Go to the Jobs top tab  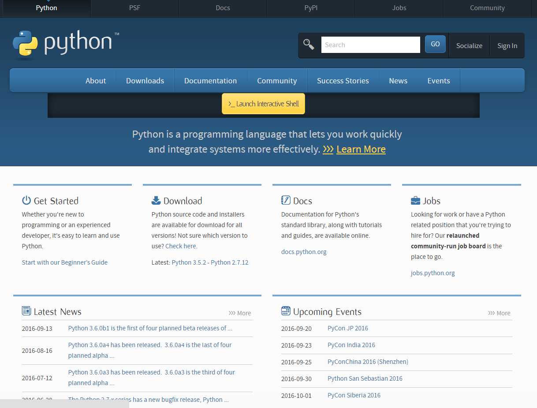(x=399, y=8)
